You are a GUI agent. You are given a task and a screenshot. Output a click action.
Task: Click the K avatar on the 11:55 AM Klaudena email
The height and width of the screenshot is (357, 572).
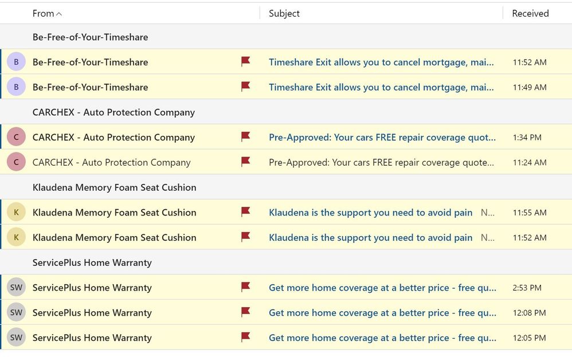point(16,212)
